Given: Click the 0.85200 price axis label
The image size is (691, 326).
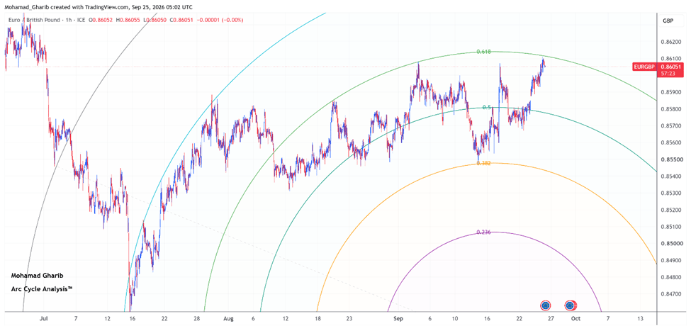Looking at the screenshot, I should pos(670,210).
